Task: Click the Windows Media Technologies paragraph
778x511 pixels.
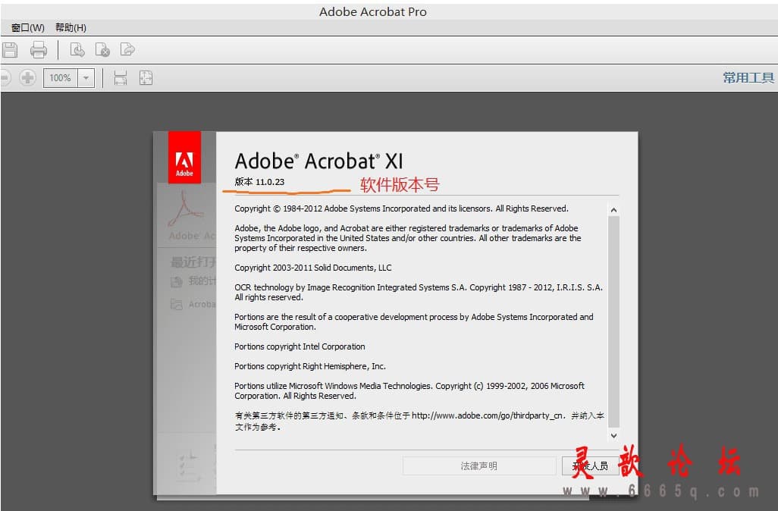Action: coord(409,391)
